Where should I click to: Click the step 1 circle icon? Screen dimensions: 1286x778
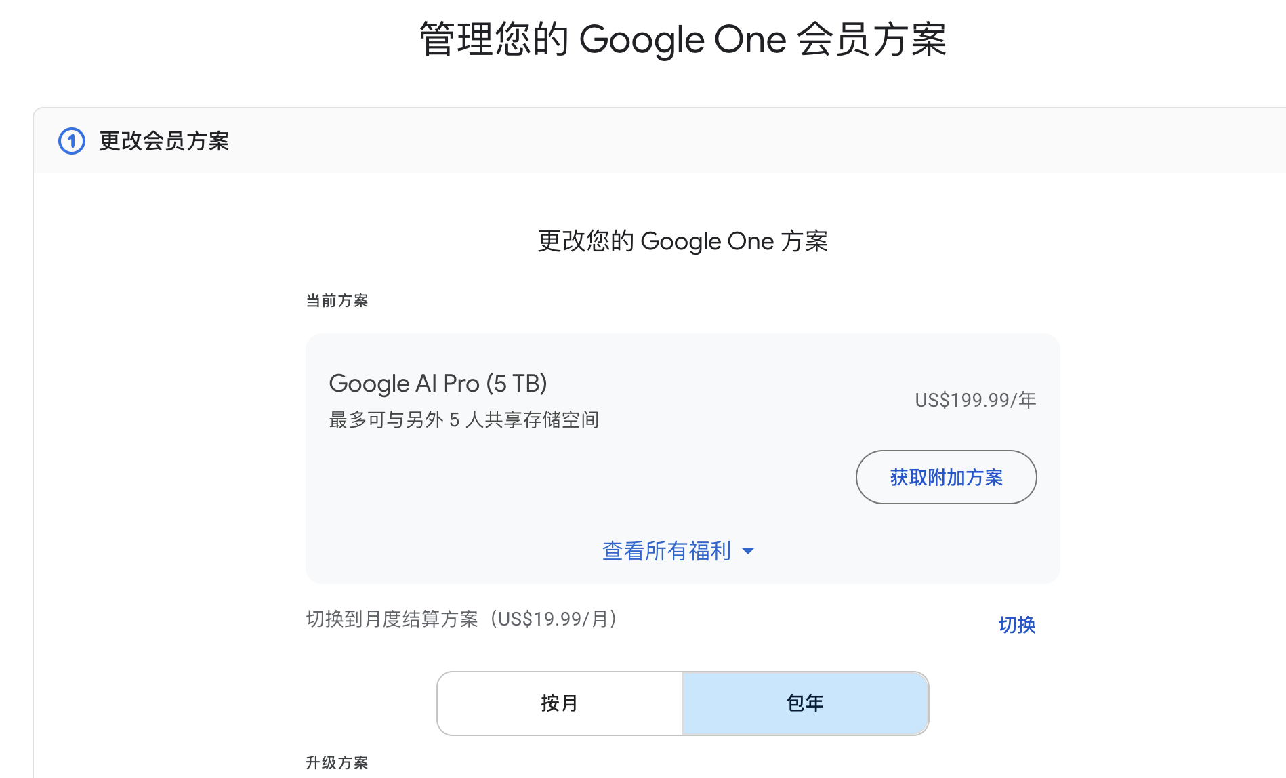(72, 141)
